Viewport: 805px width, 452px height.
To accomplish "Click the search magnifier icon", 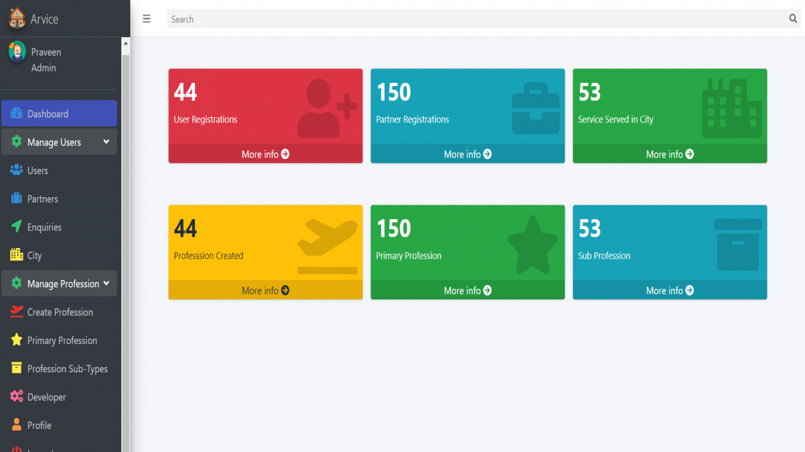I will coord(793,19).
